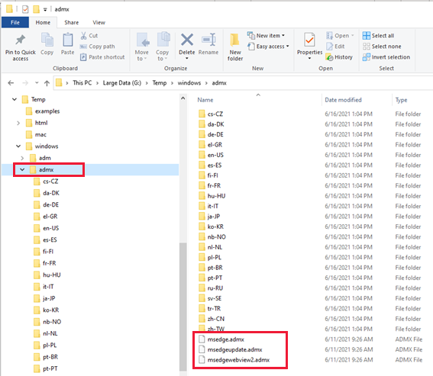433x376 pixels.
Task: Show file History
Action: 339,57
